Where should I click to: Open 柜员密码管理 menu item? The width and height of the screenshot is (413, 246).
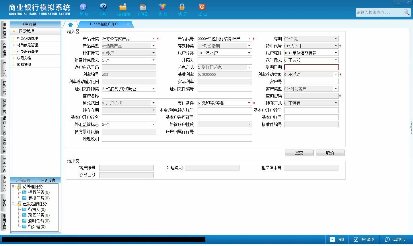27,51
